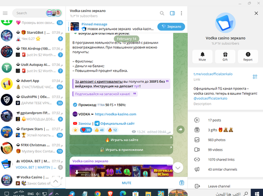Open $TRX Christmas chat
Viewport: 263px width, 196px height.
(33, 148)
